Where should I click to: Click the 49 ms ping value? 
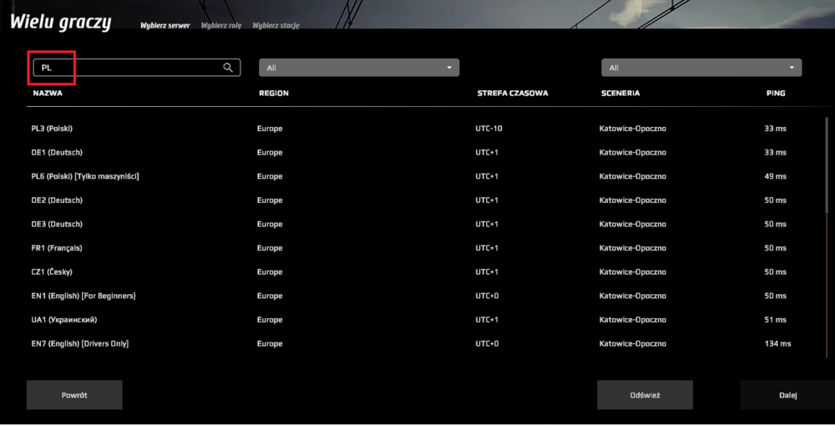click(x=776, y=176)
